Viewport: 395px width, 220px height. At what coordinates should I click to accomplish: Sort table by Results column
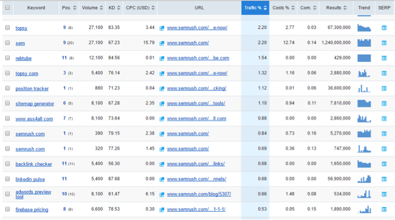(x=336, y=8)
